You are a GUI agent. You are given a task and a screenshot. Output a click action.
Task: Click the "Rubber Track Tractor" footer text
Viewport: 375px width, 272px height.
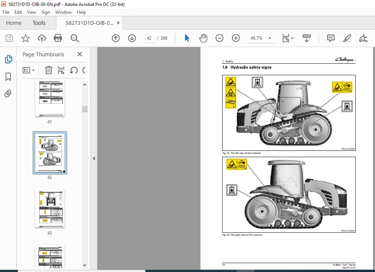pos(344,265)
